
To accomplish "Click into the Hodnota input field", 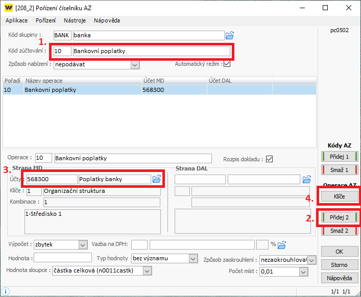I will (63, 258).
